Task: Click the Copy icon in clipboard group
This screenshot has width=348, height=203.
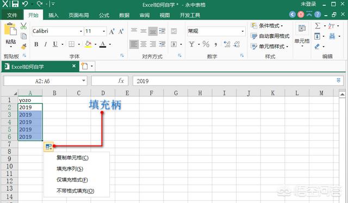Action: coord(23,36)
